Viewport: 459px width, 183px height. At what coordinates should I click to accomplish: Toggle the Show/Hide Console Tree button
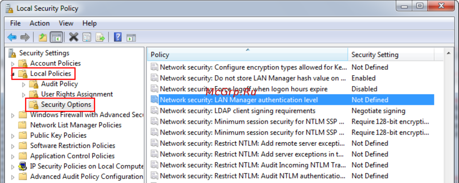(x=57, y=38)
